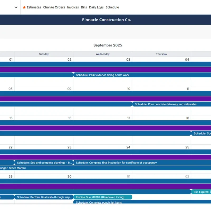The height and width of the screenshot is (211, 211).
Task: Select the Tuesday column header
Action: tap(44, 54)
